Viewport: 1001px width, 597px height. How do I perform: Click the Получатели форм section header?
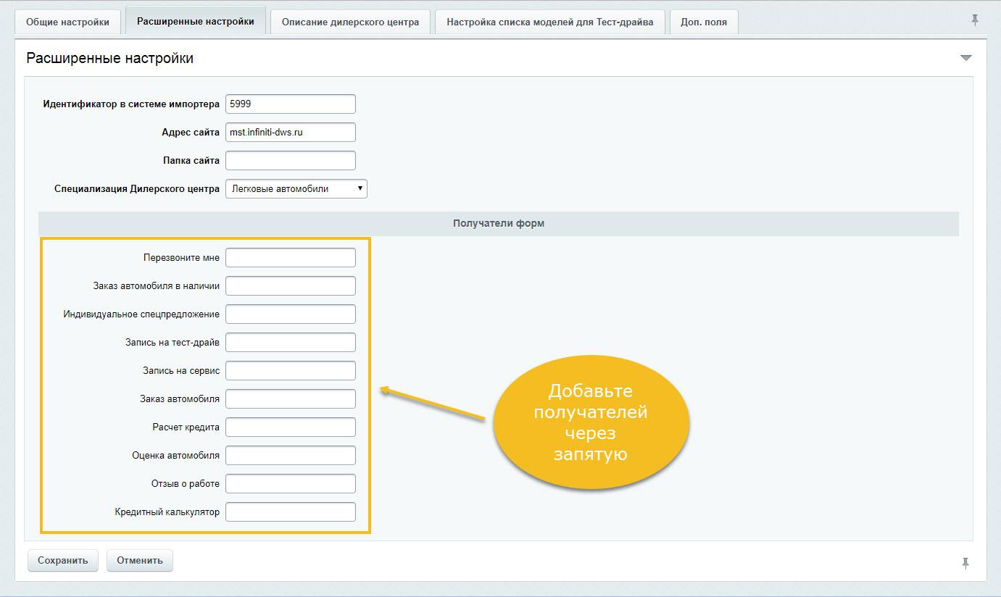(x=499, y=223)
